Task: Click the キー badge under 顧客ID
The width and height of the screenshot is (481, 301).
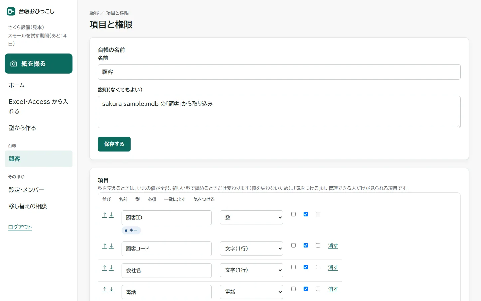Action: [x=131, y=230]
